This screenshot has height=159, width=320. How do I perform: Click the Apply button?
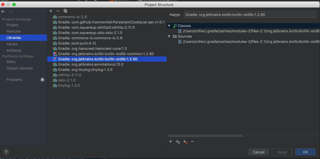click(282, 152)
